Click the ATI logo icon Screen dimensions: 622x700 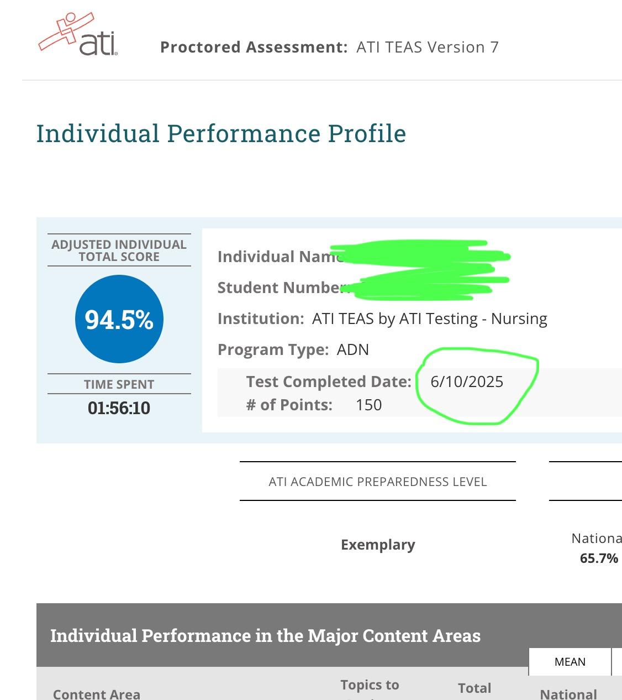(x=78, y=35)
